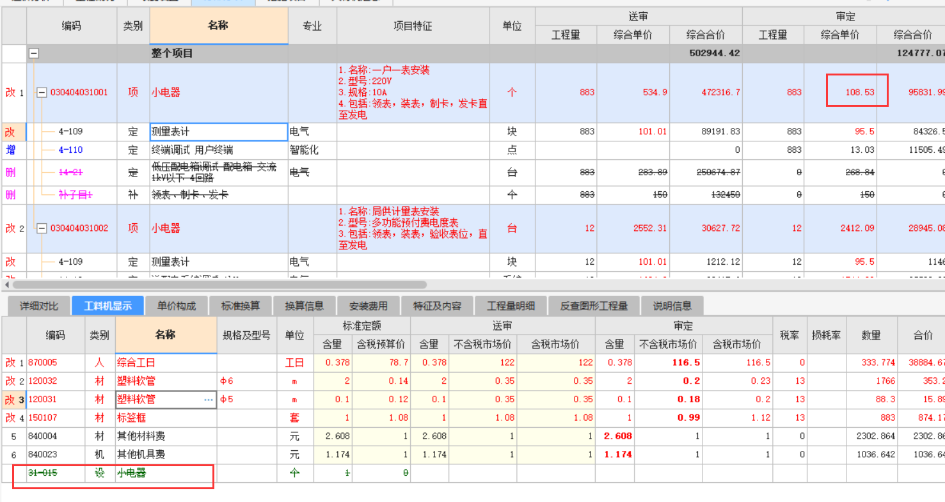Click the upper table horizontal scrollbar

pyautogui.click(x=219, y=285)
